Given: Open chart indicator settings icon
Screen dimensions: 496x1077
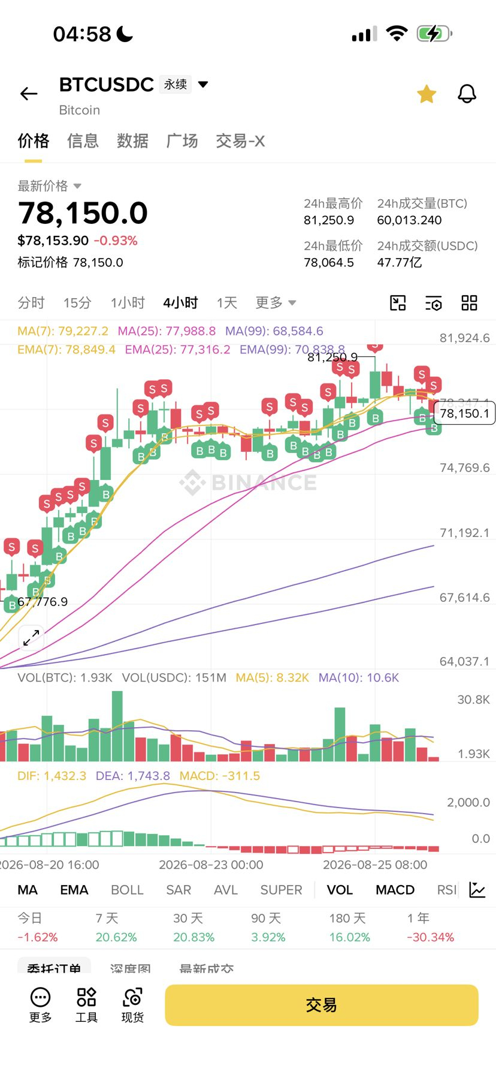Looking at the screenshot, I should pyautogui.click(x=434, y=303).
